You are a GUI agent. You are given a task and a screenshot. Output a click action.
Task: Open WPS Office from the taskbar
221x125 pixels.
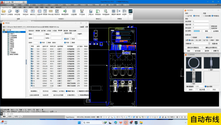[x=121, y=123]
